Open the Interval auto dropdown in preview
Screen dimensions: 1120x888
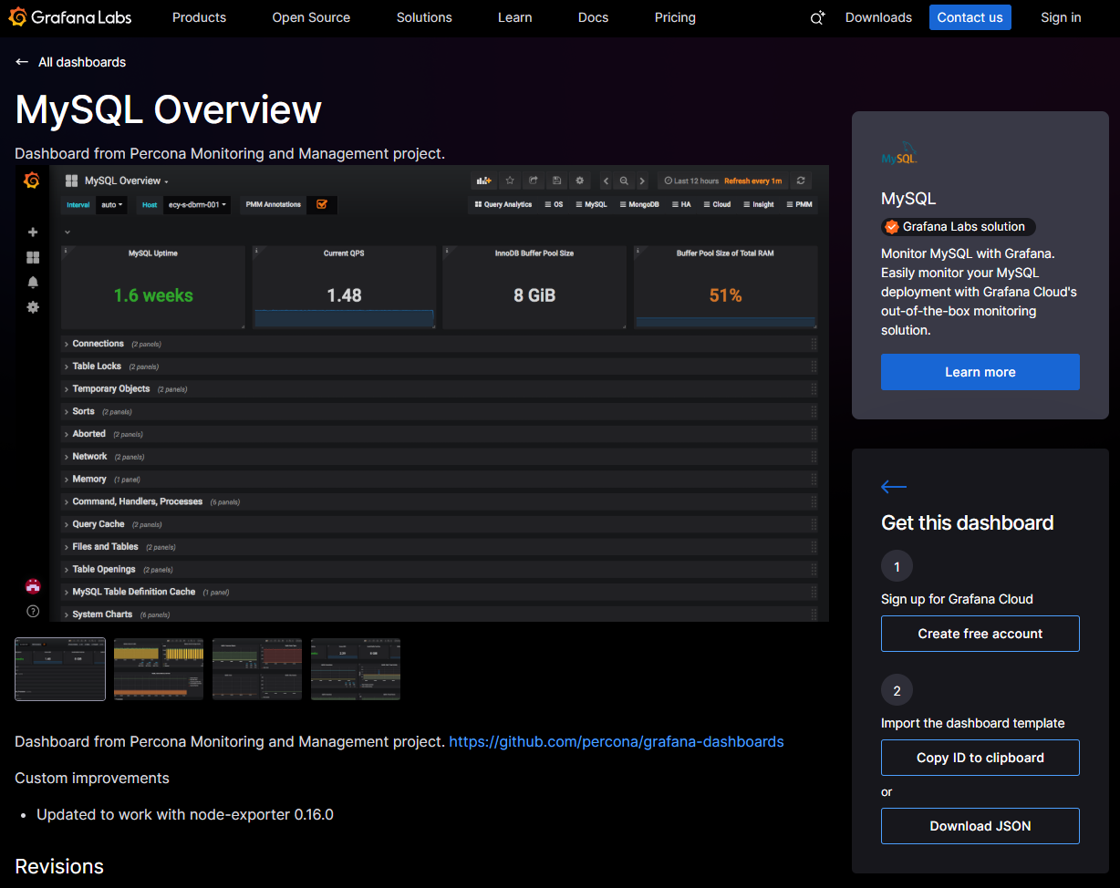coord(111,205)
